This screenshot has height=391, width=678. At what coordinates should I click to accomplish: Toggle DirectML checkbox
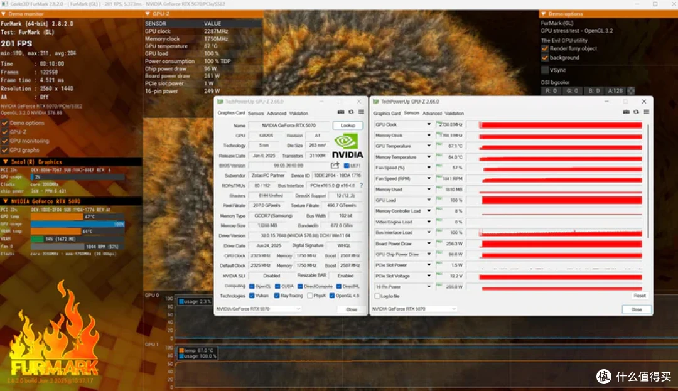[x=338, y=286]
